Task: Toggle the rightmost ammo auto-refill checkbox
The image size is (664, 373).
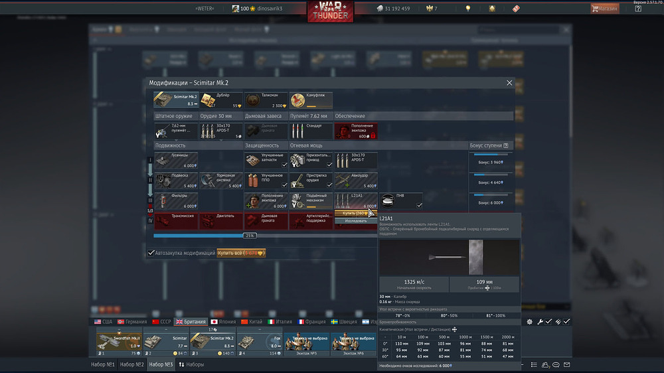Action: click(x=566, y=322)
